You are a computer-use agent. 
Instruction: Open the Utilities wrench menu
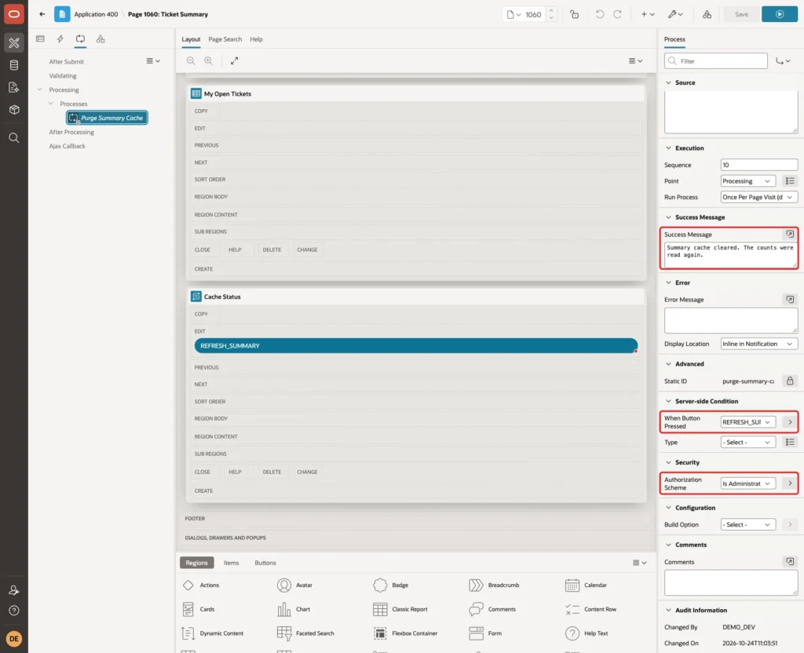tap(675, 14)
